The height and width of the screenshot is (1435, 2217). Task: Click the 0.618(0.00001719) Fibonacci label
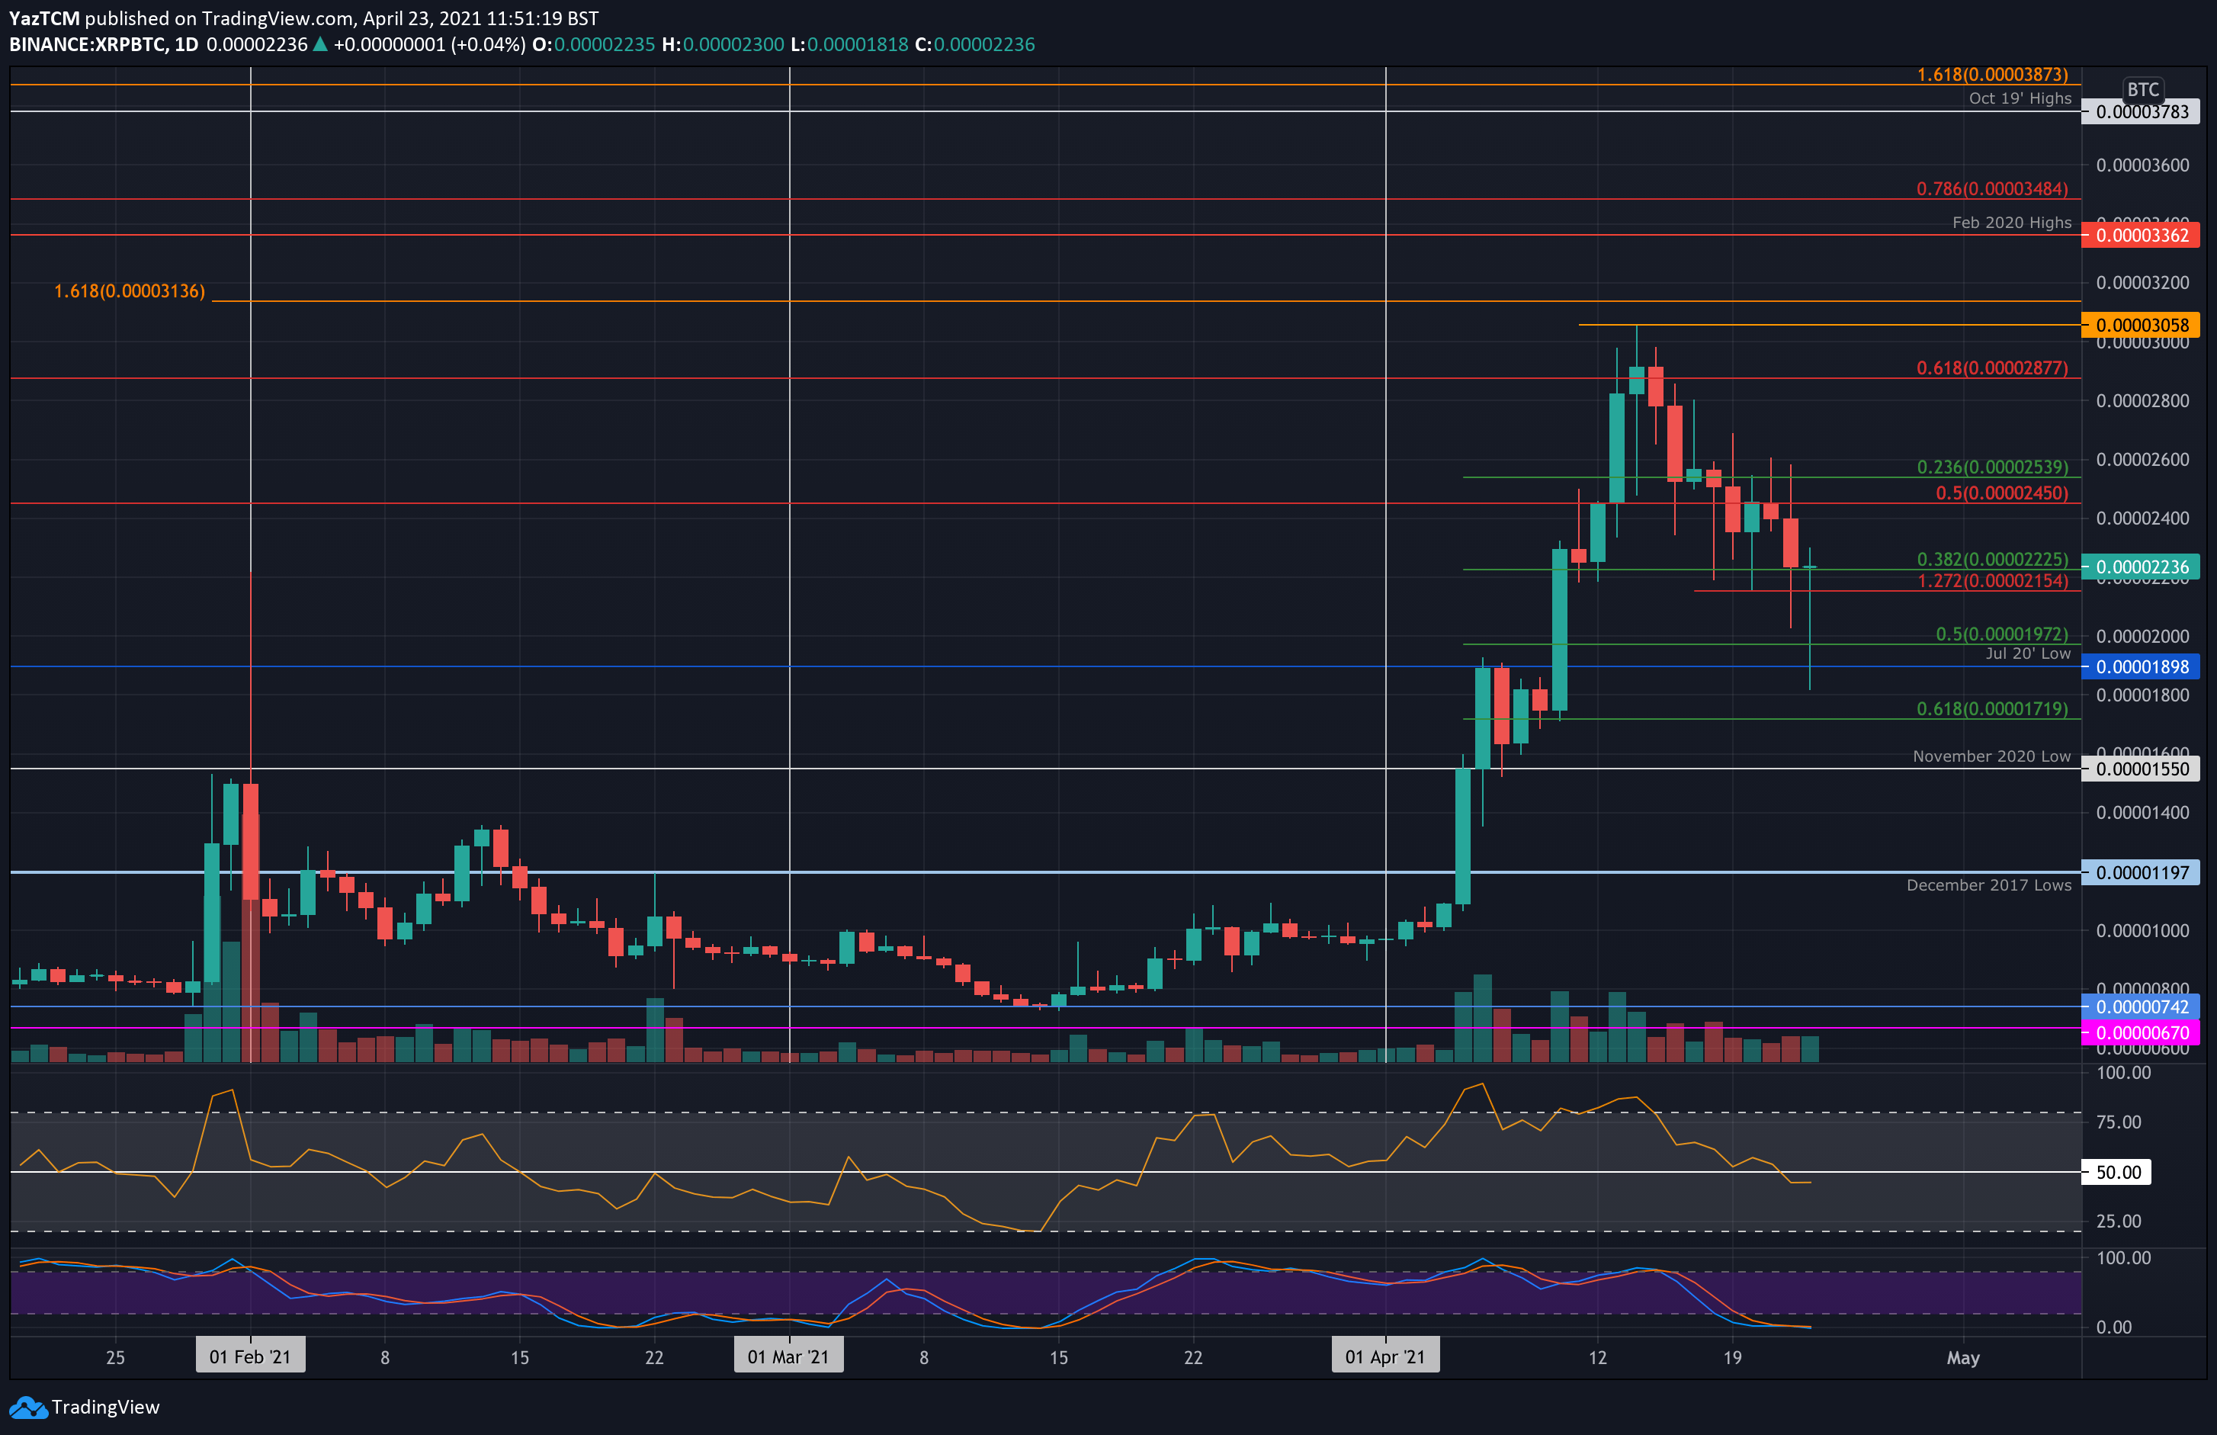coord(1991,708)
